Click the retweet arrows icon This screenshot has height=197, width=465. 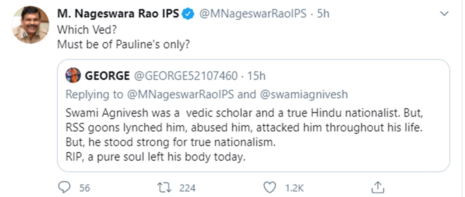coord(164,188)
